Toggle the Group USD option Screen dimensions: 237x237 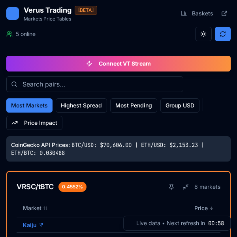[180, 105]
